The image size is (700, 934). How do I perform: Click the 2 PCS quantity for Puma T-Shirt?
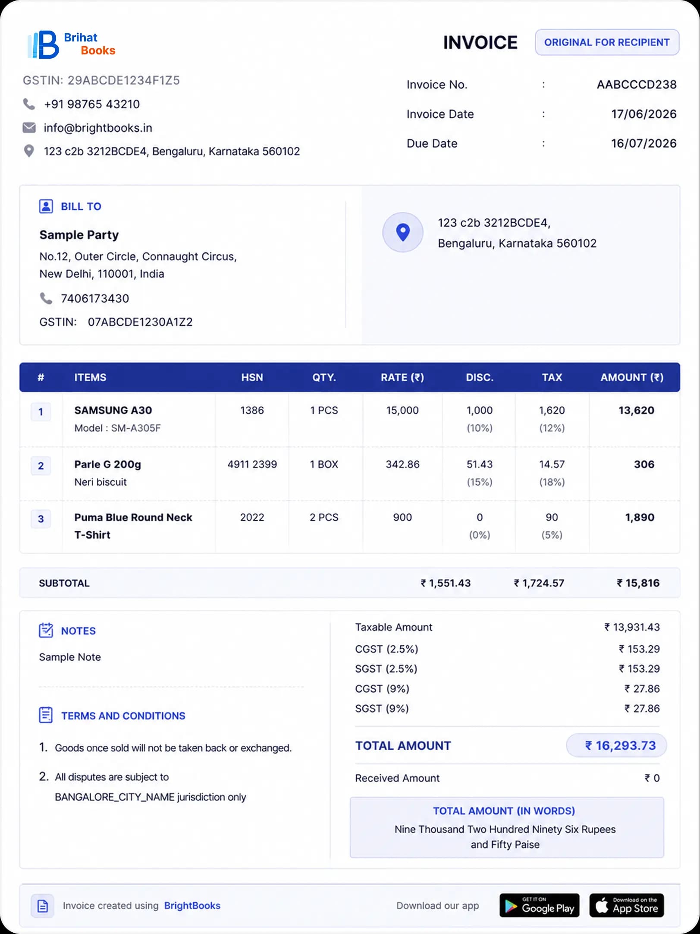tap(324, 517)
